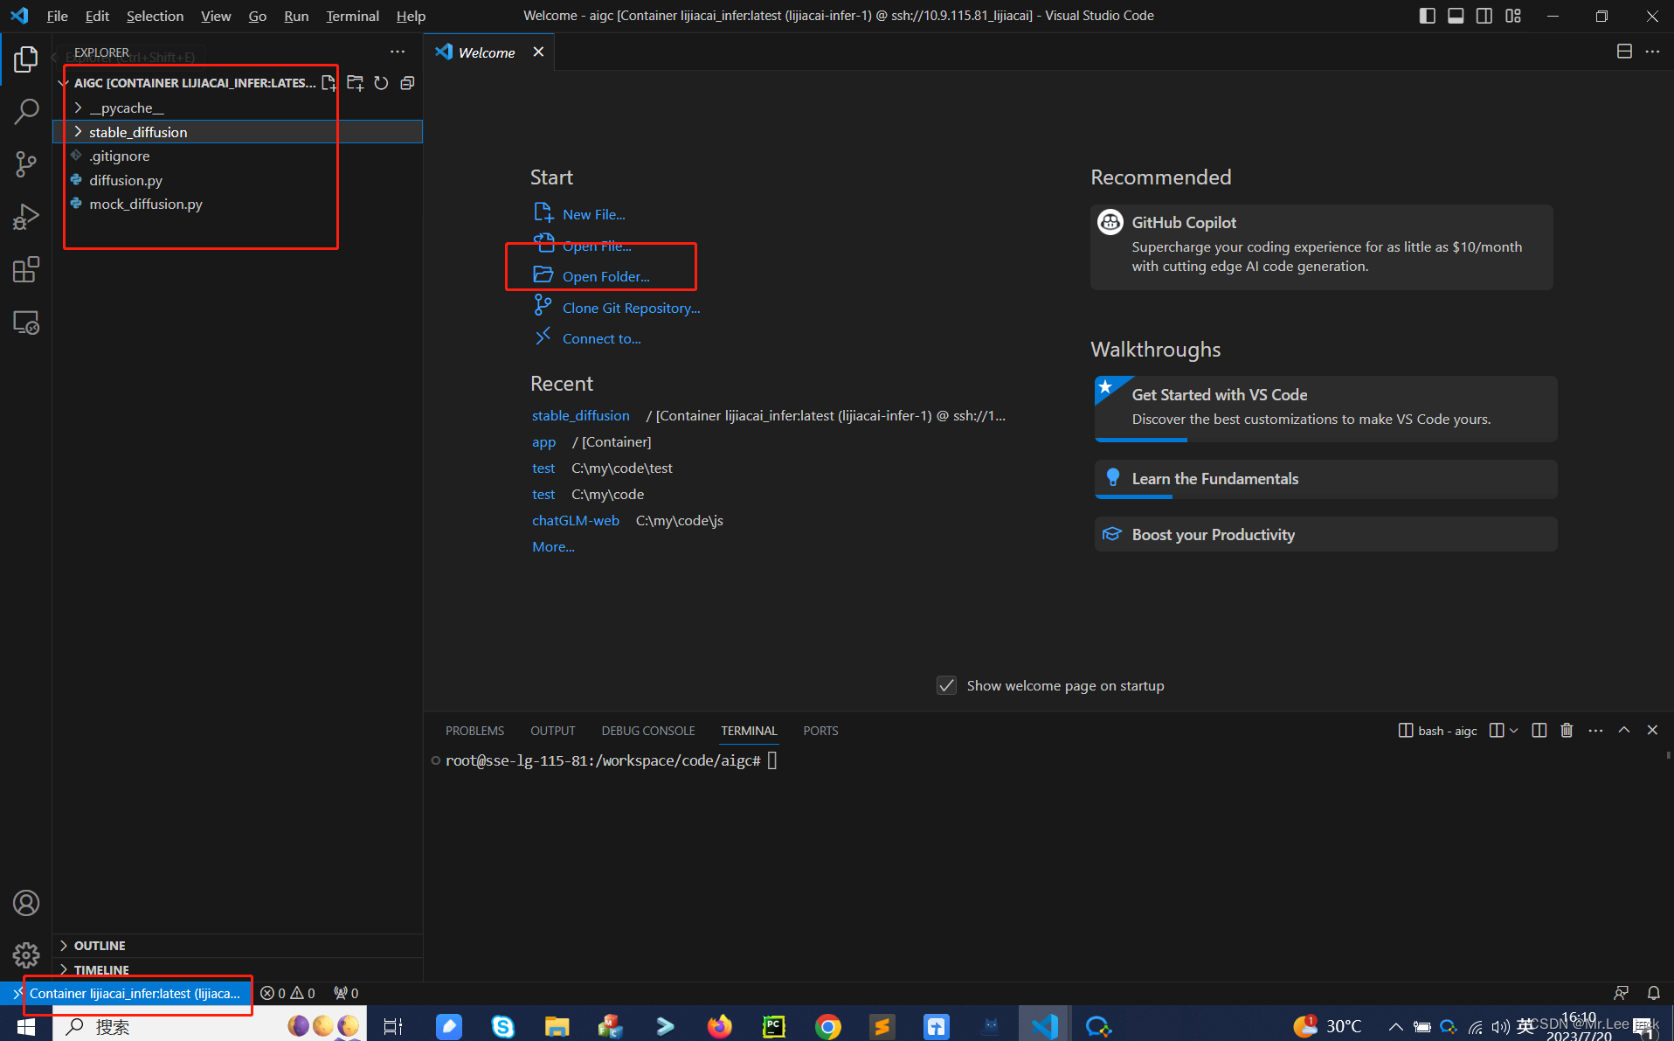Expand the stable_diffusion folder
The height and width of the screenshot is (1041, 1674).
(x=238, y=132)
